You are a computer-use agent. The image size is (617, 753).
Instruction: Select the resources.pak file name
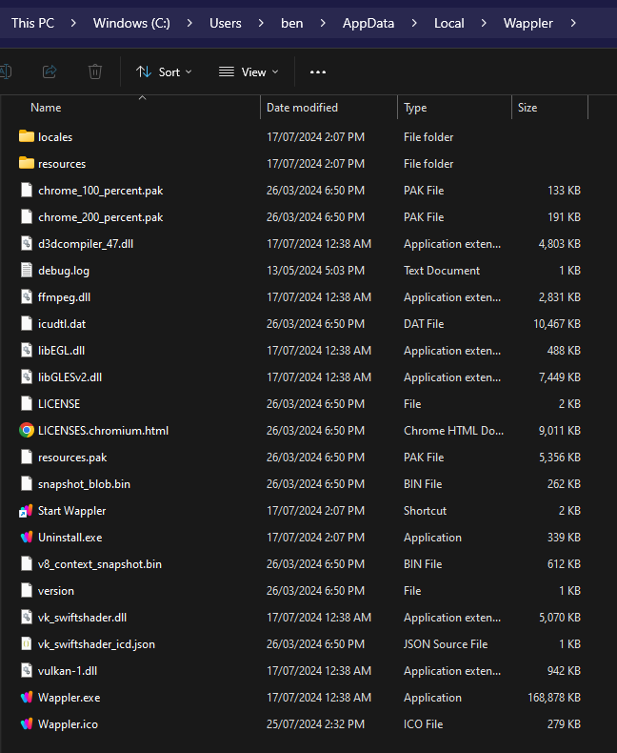point(72,458)
